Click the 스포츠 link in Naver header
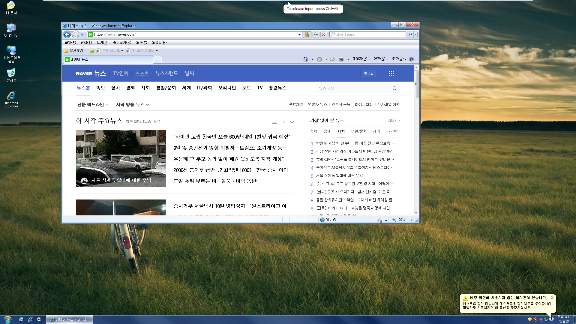Image resolution: width=576 pixels, height=324 pixels. (x=142, y=73)
